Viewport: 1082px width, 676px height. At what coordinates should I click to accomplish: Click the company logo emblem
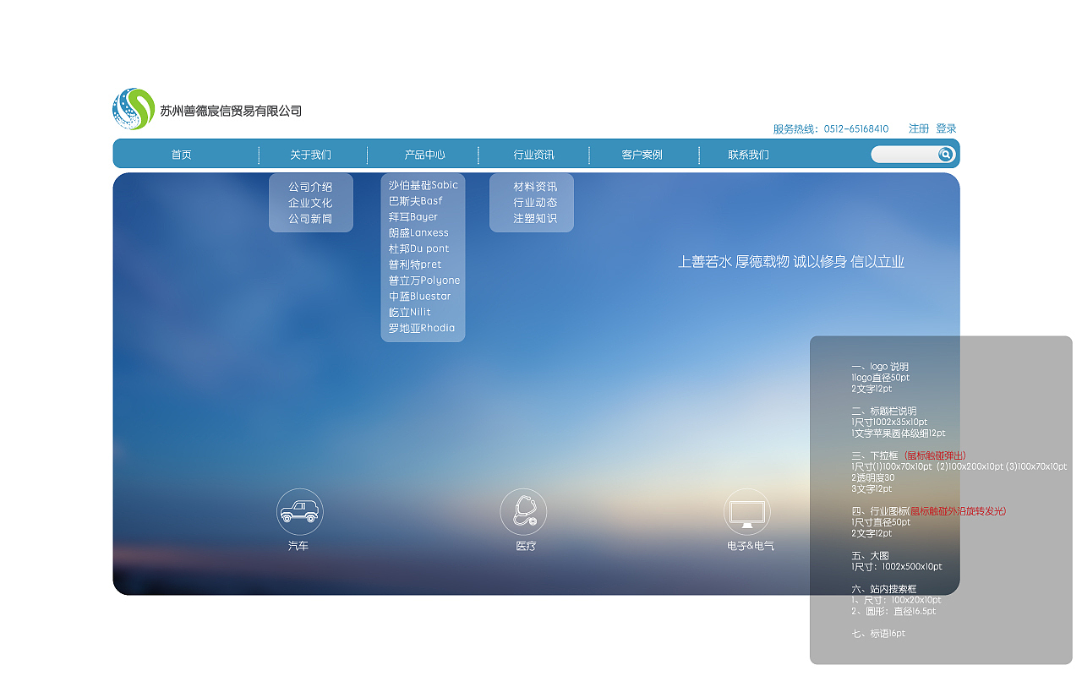[x=134, y=110]
